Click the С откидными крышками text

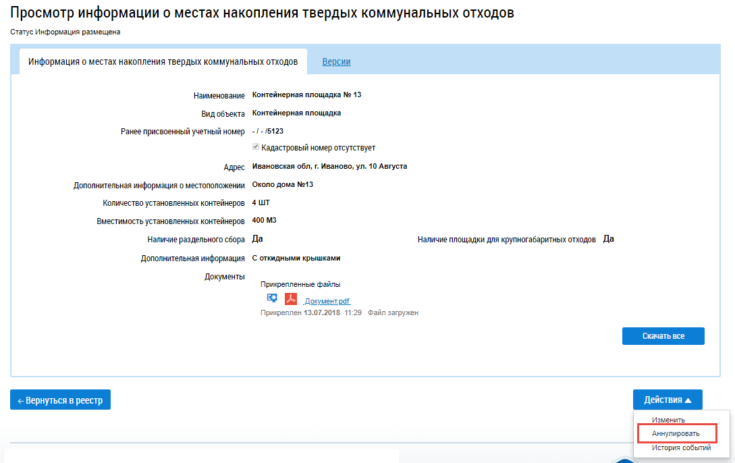coord(296,258)
